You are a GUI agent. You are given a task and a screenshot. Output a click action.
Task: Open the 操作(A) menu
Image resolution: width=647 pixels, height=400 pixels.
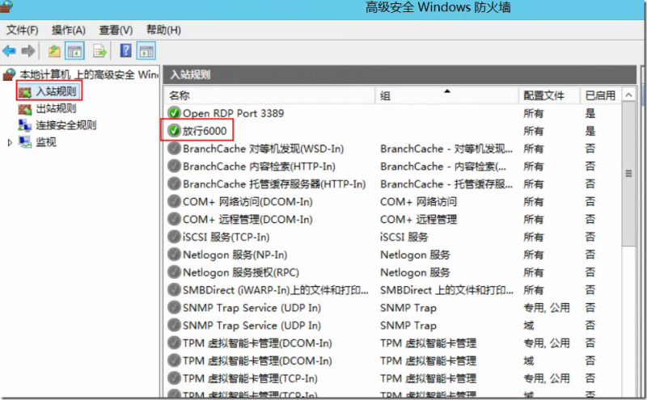[69, 30]
